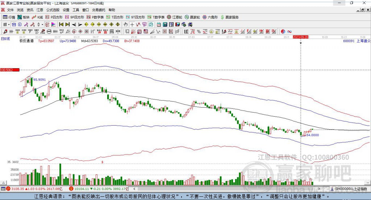This screenshot has height=200, width=371.
Task: Click the blue infinity symbol icon
Action: [x=289, y=31]
